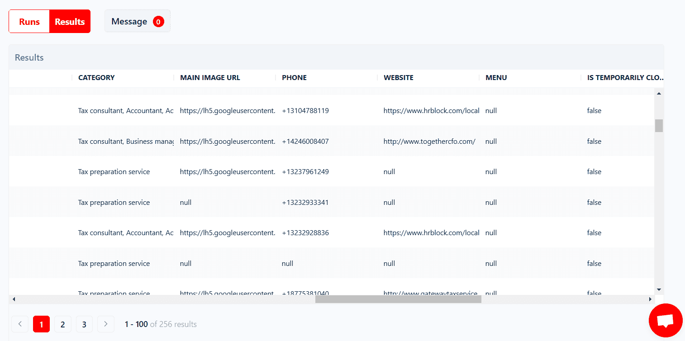The image size is (685, 341).
Task: Click the 1 - 100 of 256 results text
Action: click(161, 324)
